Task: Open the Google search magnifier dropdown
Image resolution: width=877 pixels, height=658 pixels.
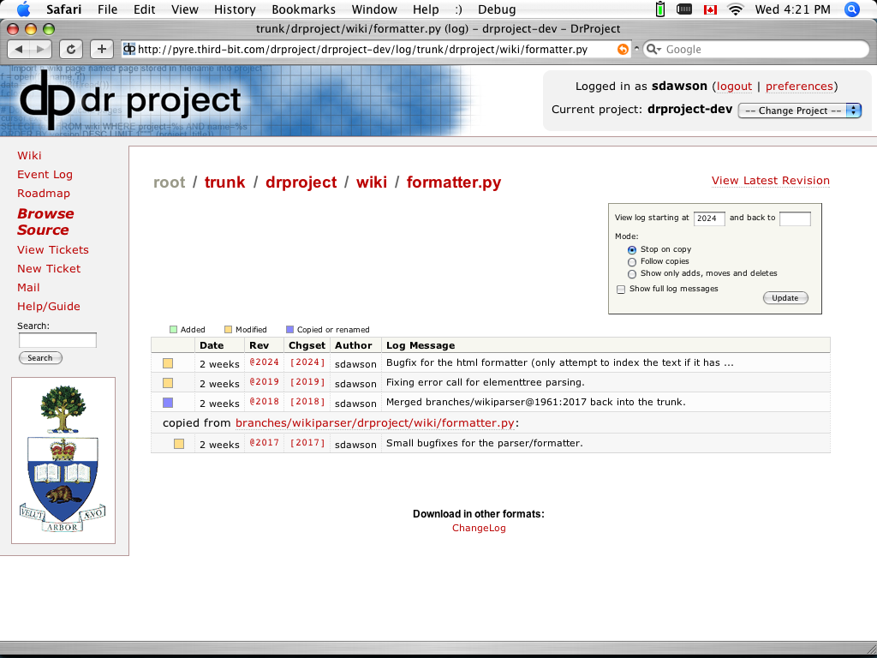Action: 654,50
